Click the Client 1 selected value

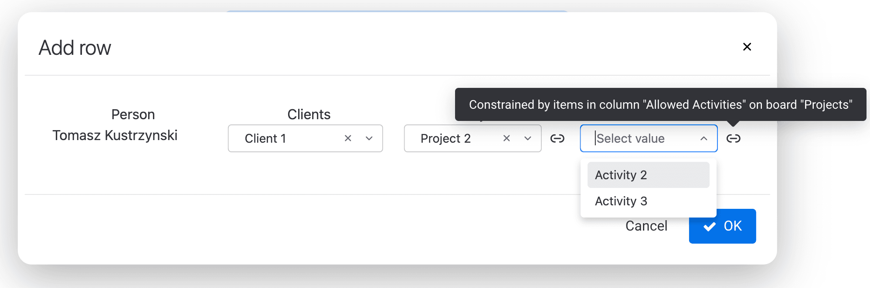point(265,138)
